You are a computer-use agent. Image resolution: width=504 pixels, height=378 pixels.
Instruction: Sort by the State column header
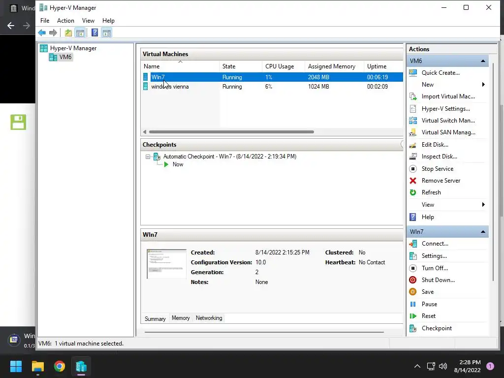pyautogui.click(x=241, y=66)
